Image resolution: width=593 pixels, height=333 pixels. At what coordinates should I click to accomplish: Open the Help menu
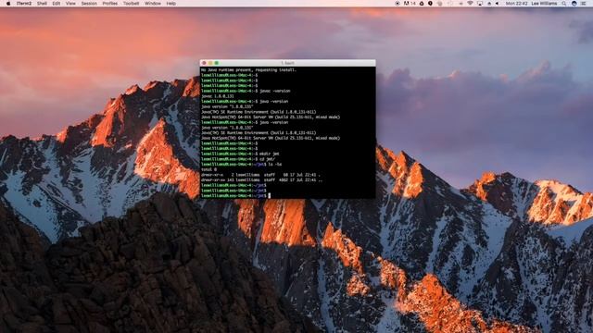pyautogui.click(x=170, y=4)
